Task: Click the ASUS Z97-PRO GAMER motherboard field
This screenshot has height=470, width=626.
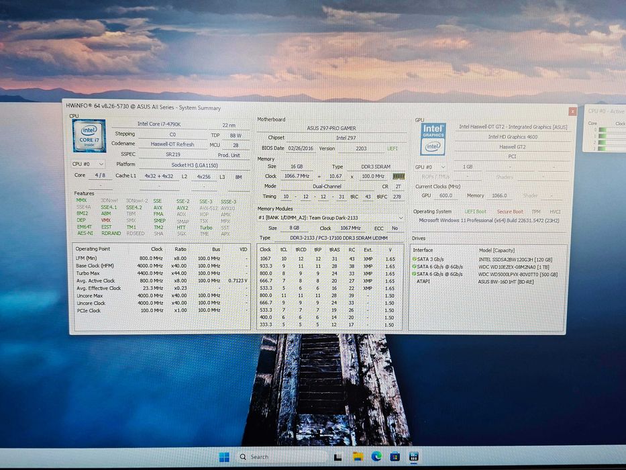Action: click(x=331, y=128)
